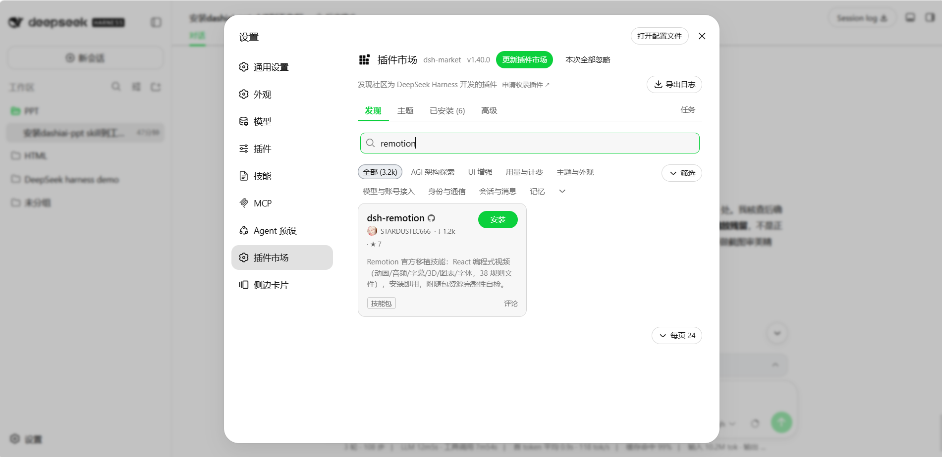Image resolution: width=942 pixels, height=457 pixels.
Task: Export logs with 导出日志 button
Action: pyautogui.click(x=674, y=85)
